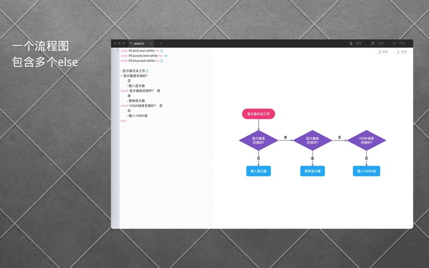Select the HDMI线是否插好? purple diamond
This screenshot has height=268, width=429.
[x=366, y=140]
